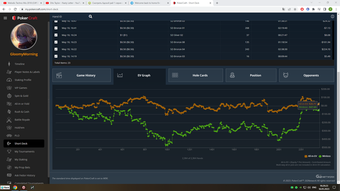Open the language globe icon
The width and height of the screenshot is (340, 191).
pos(332,16)
